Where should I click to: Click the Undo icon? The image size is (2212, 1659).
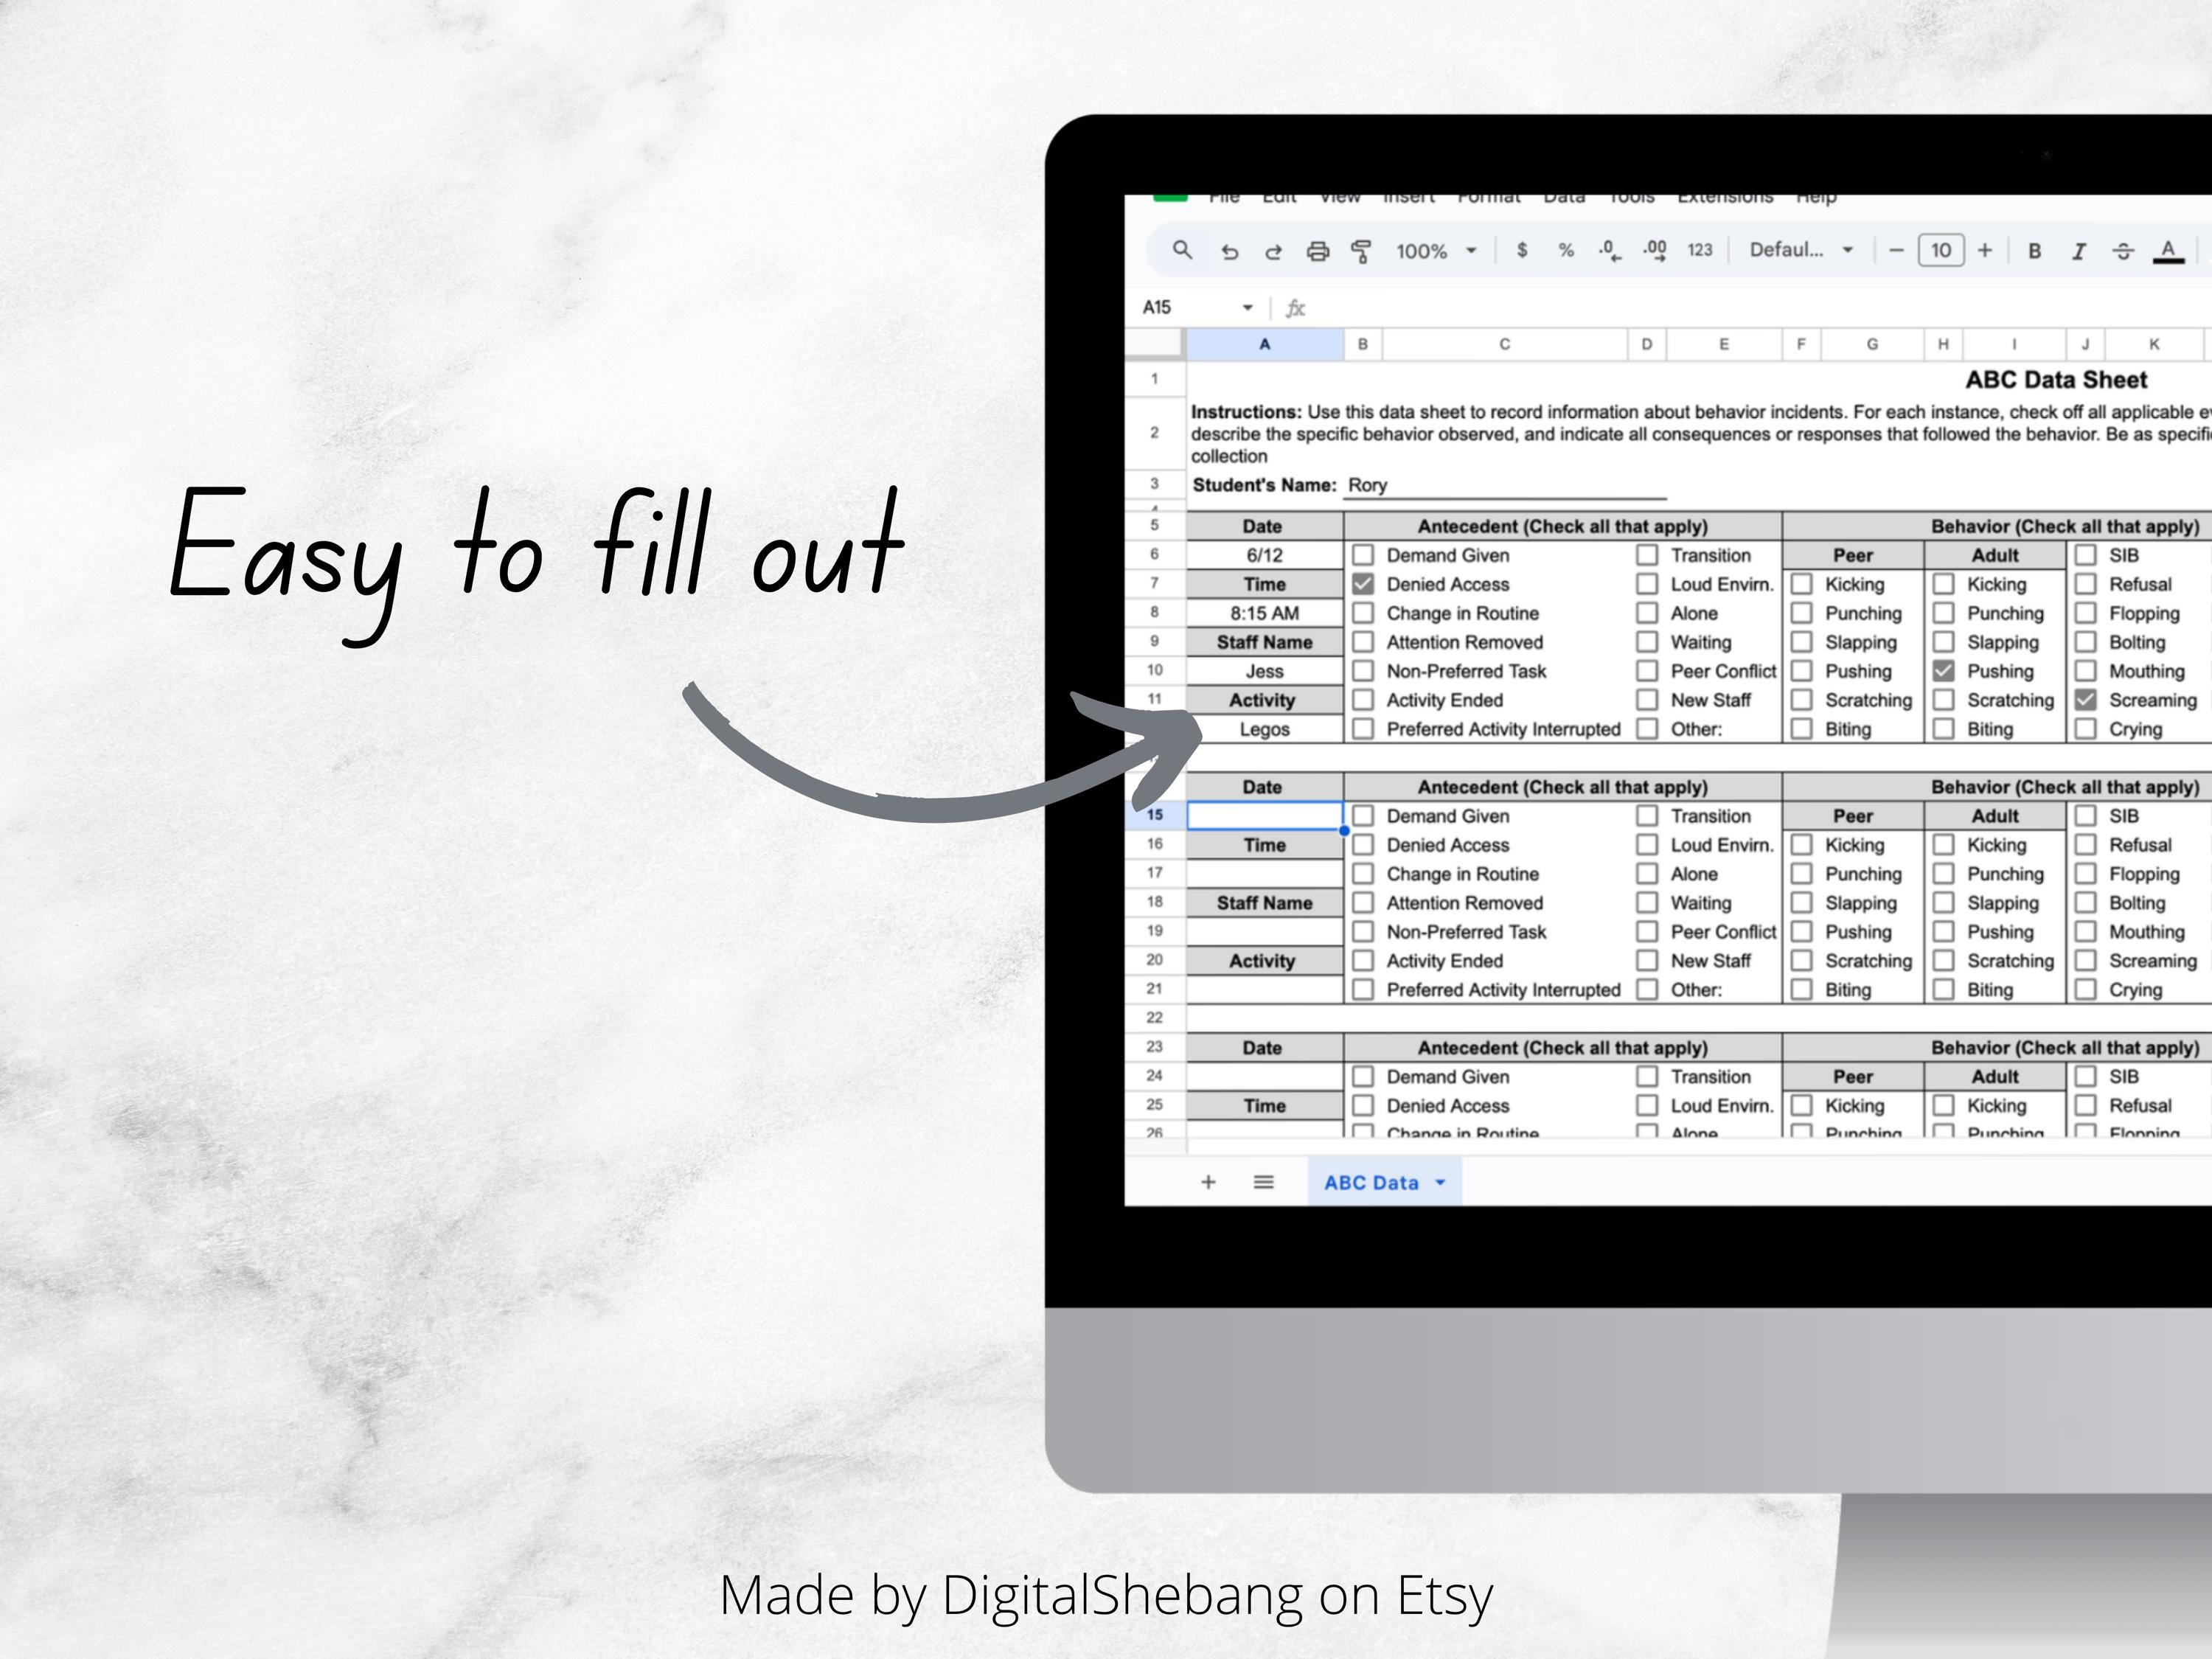(1230, 250)
